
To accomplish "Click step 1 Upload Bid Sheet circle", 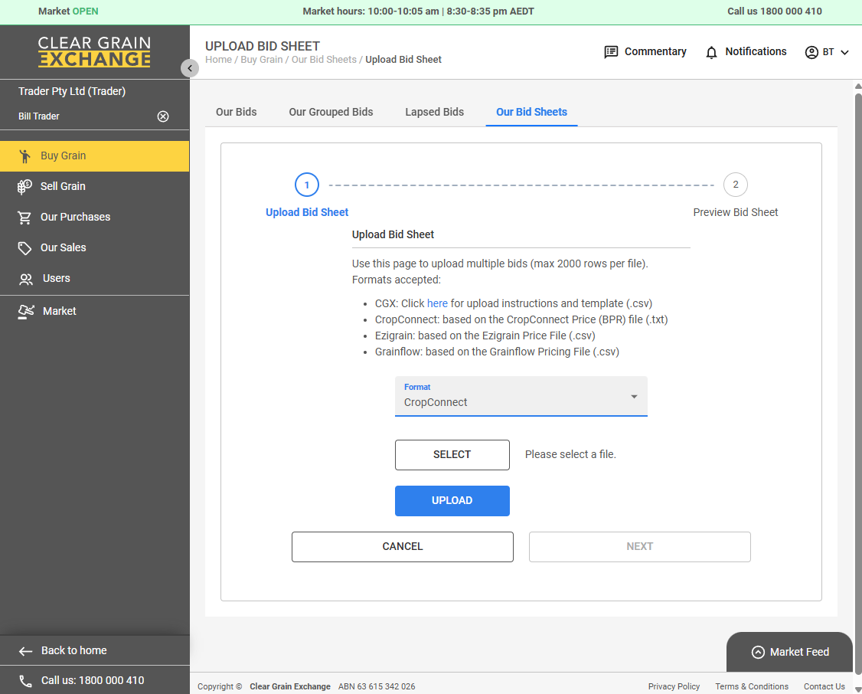I will [307, 185].
